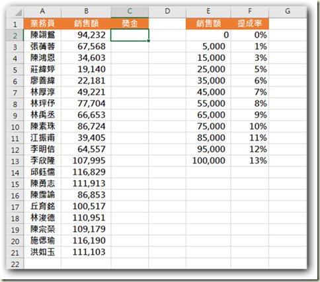Screen dimensions: 320x282
Task: Click the 13% rate cell
Action: pos(250,161)
